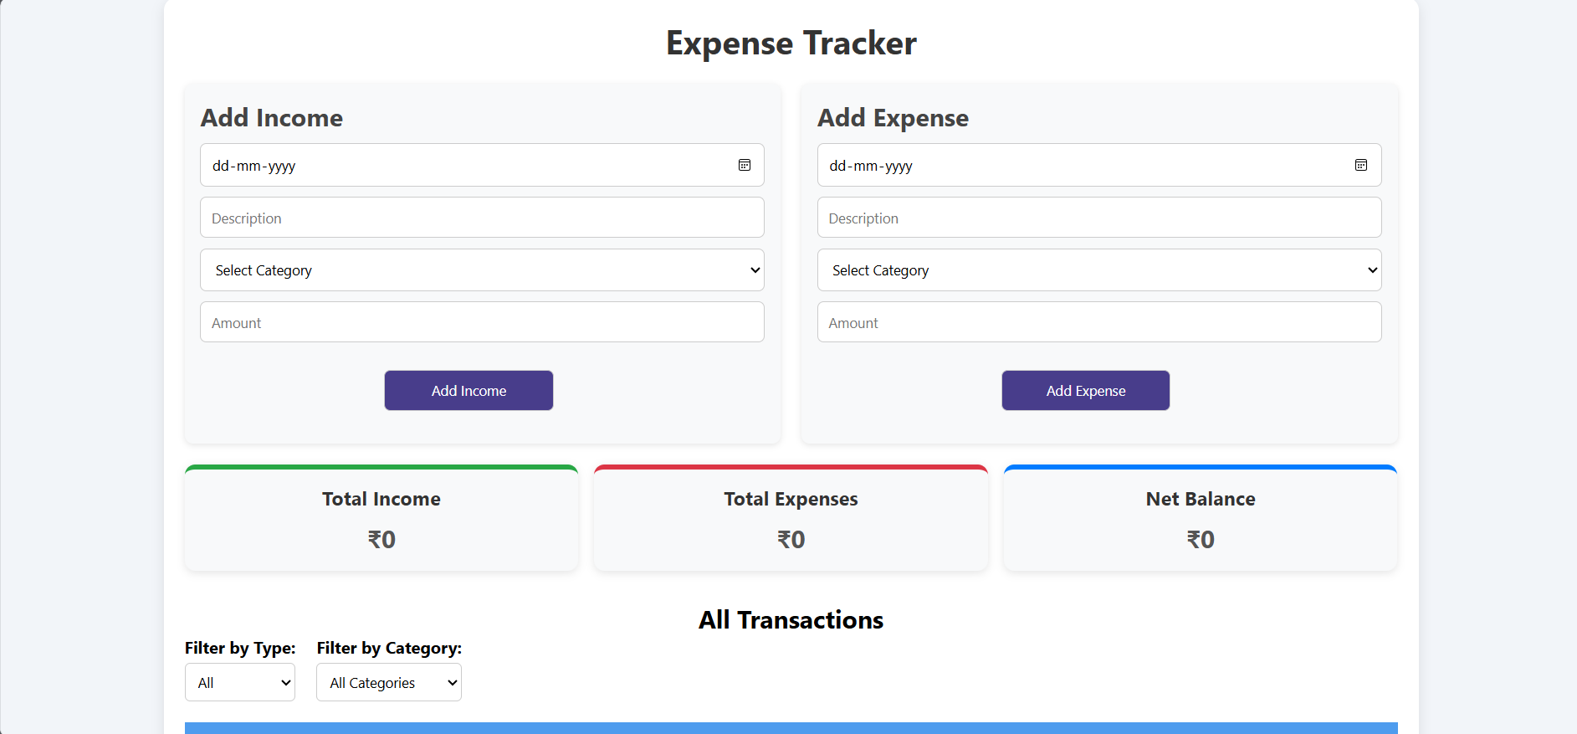Select the Total Expenses summary card

791,518
